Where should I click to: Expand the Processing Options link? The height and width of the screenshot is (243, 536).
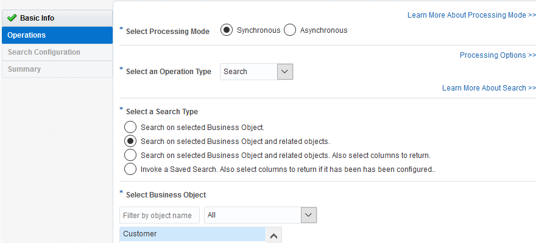click(x=498, y=55)
